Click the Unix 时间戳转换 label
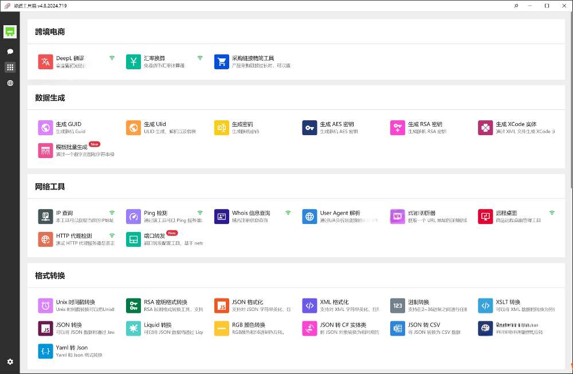 [75, 302]
